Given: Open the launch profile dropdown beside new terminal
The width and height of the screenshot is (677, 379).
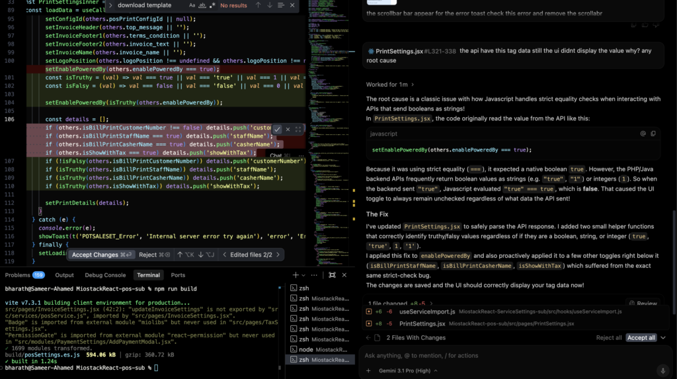Looking at the screenshot, I should [x=303, y=275].
